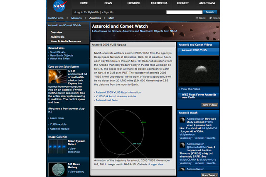The height and width of the screenshot is (177, 266).
Task: Open Watch the Skies related site
Action: (x=59, y=59)
